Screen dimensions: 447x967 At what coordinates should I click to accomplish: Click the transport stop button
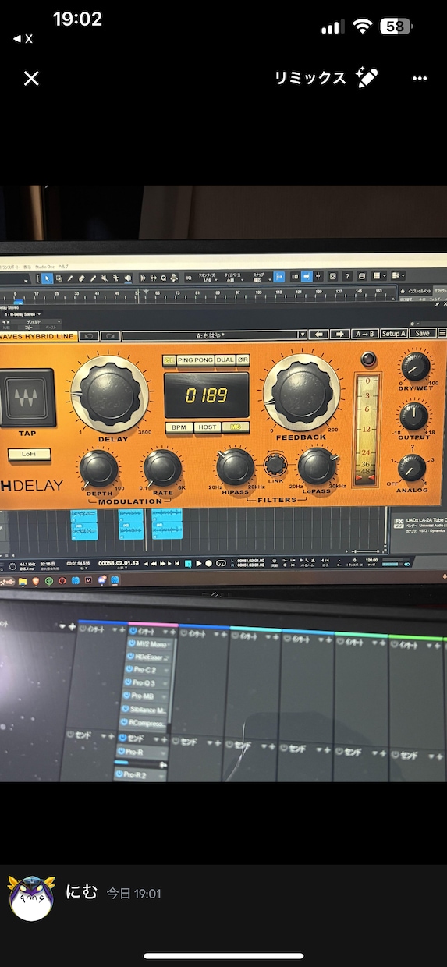click(189, 563)
